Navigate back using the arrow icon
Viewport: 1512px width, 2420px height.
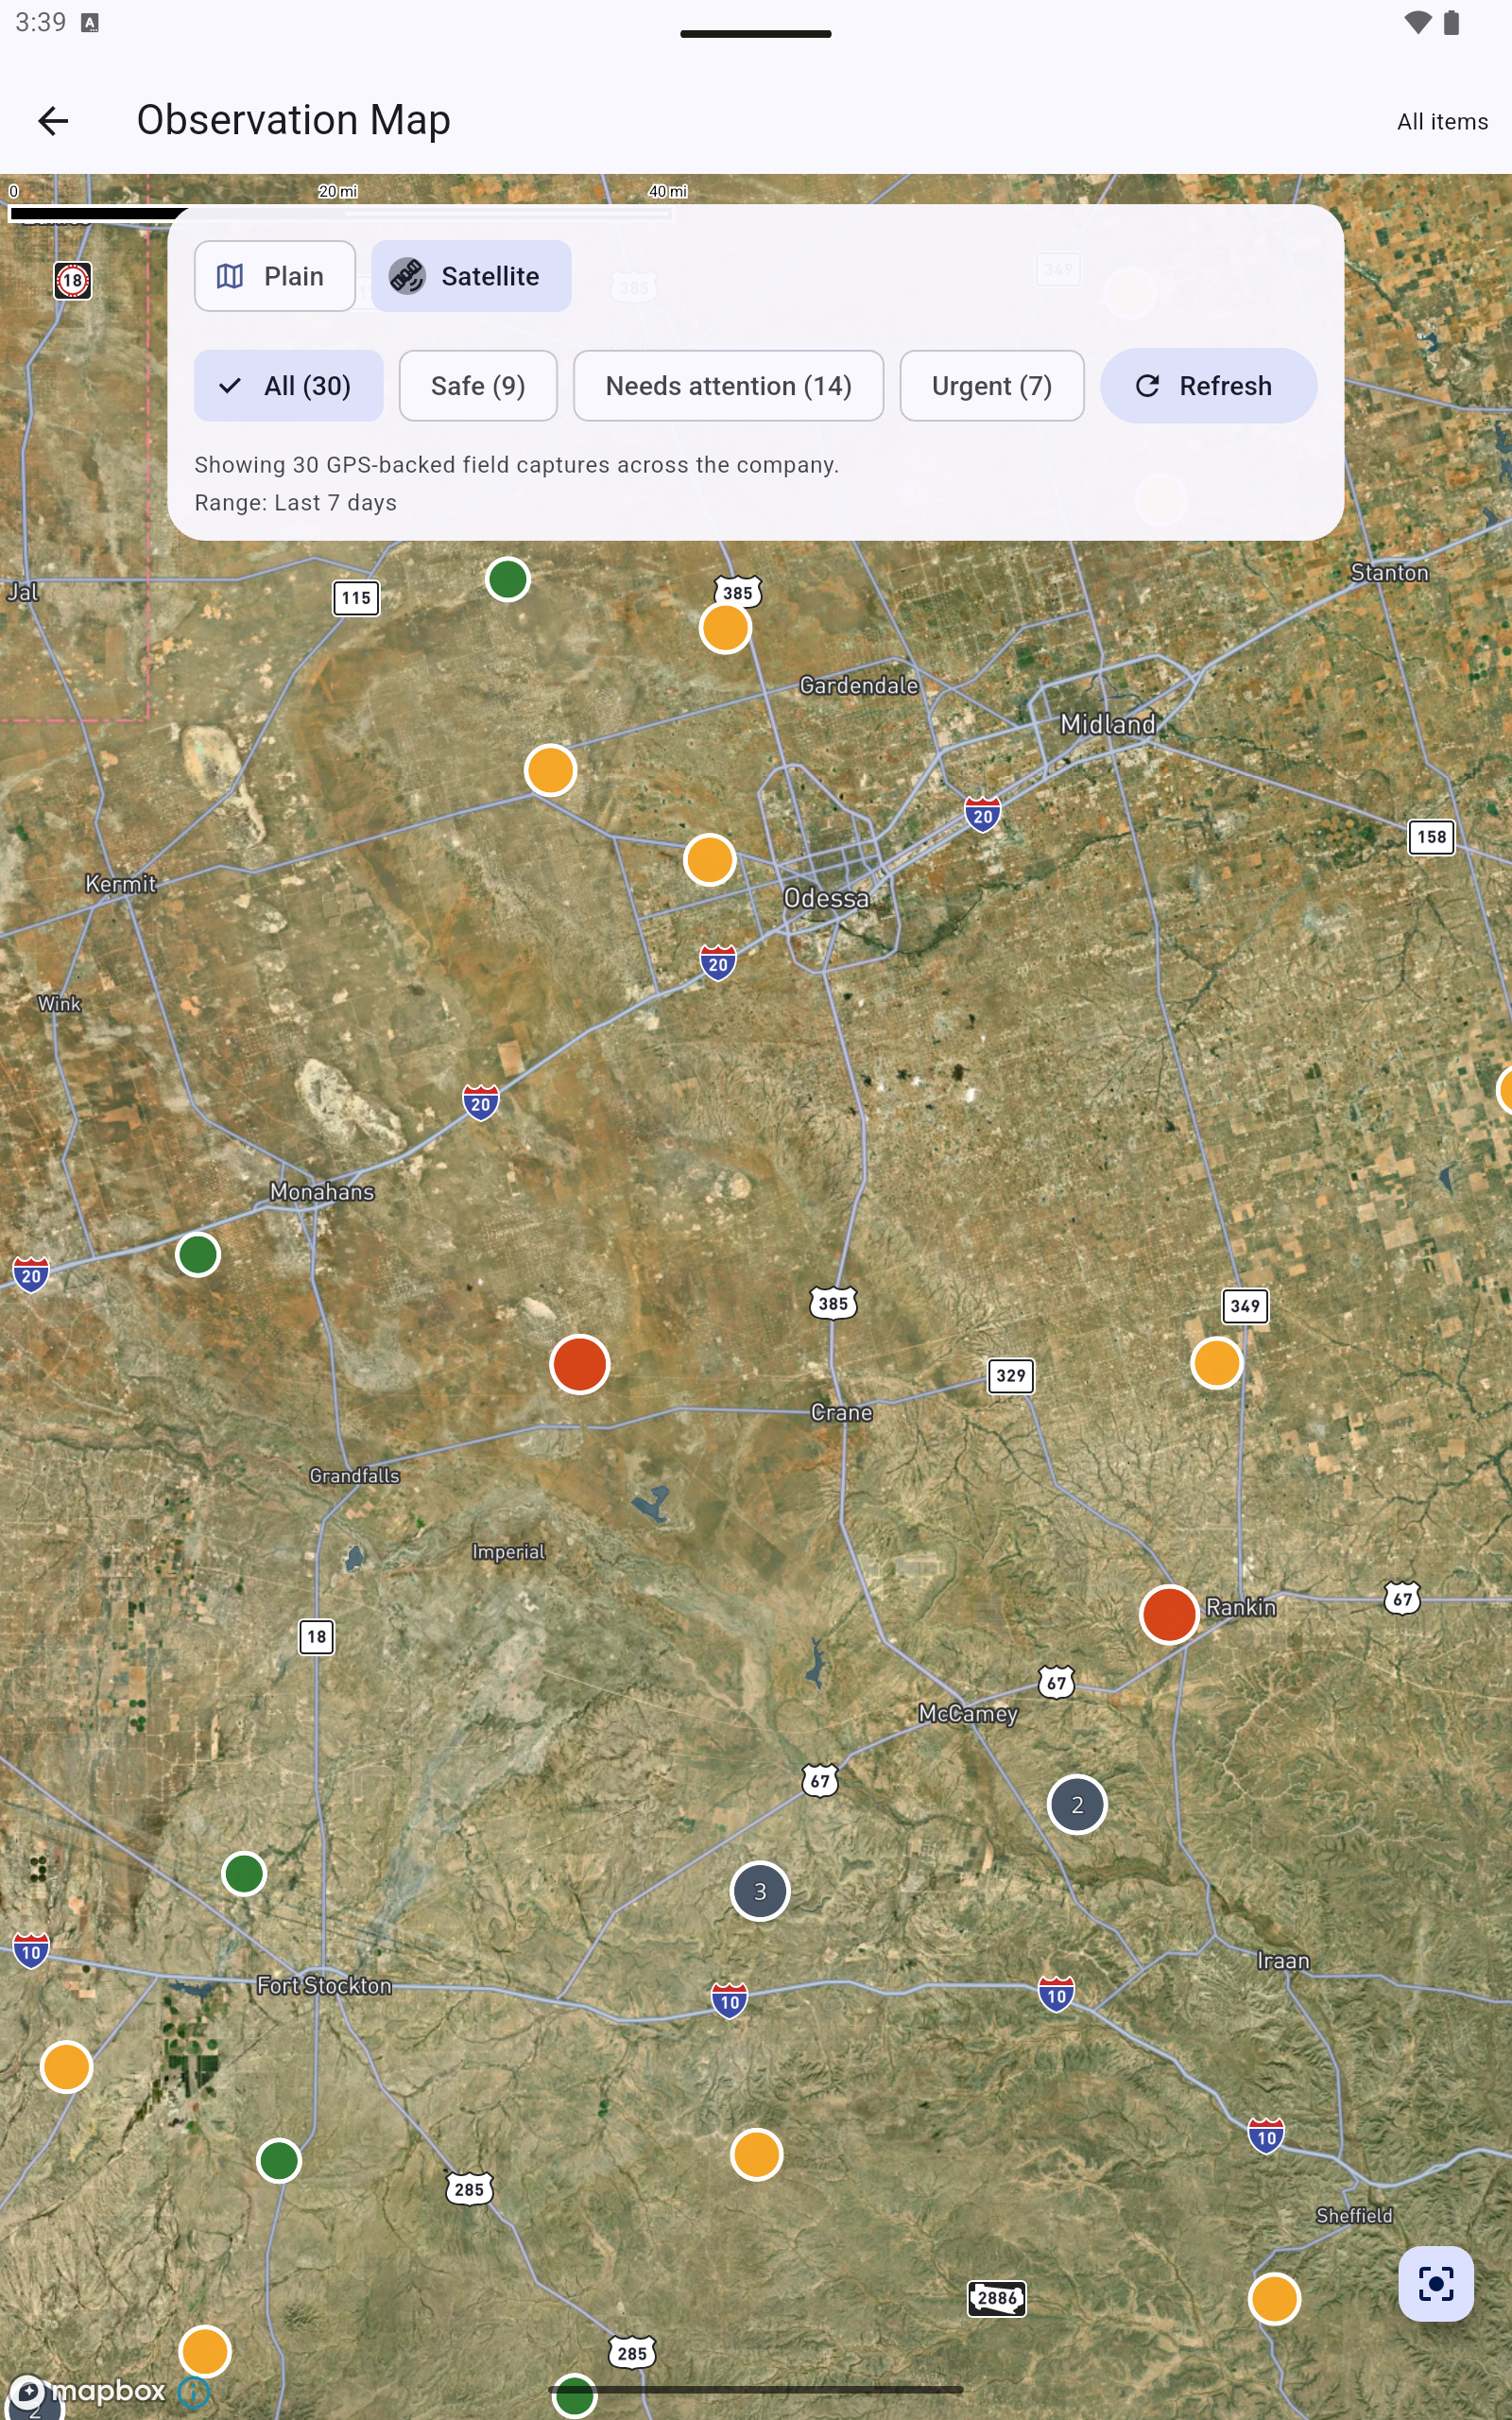pos(53,120)
